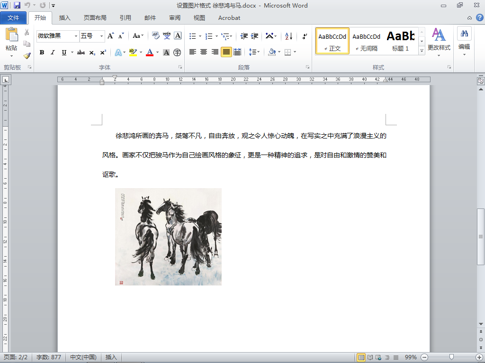Open the phonetic guide (wén) tool
The height and width of the screenshot is (363, 485).
click(167, 36)
